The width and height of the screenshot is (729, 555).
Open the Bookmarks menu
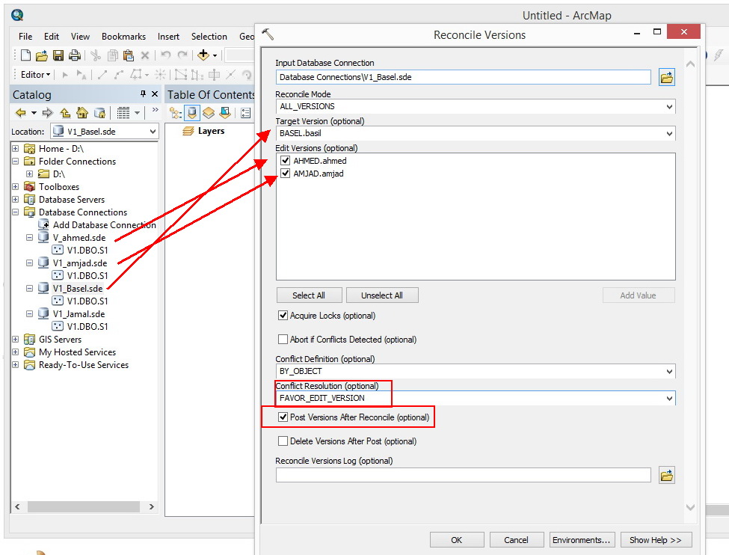pyautogui.click(x=123, y=37)
